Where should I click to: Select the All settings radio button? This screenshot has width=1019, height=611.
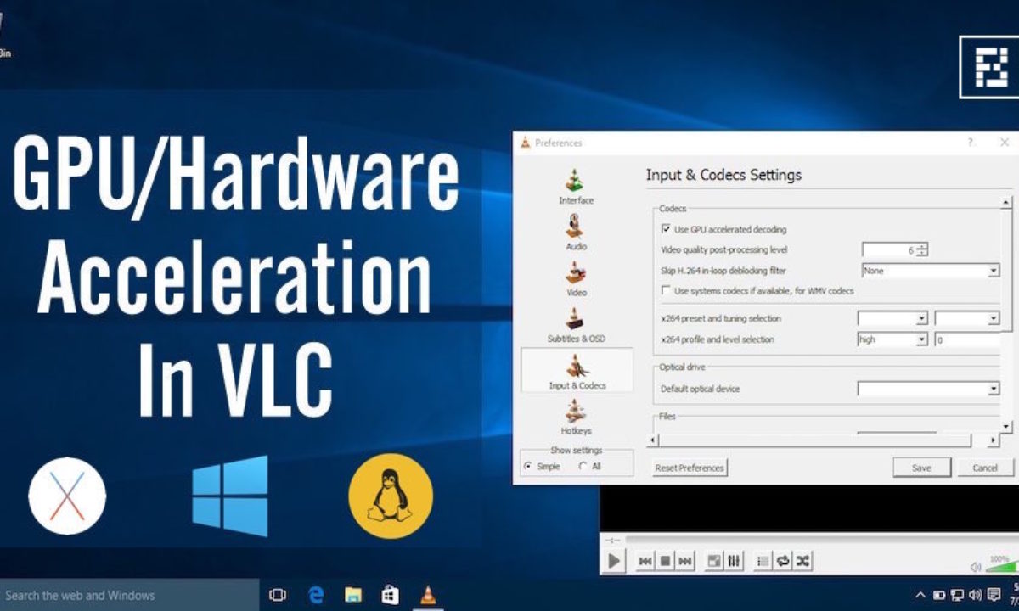[x=583, y=466]
